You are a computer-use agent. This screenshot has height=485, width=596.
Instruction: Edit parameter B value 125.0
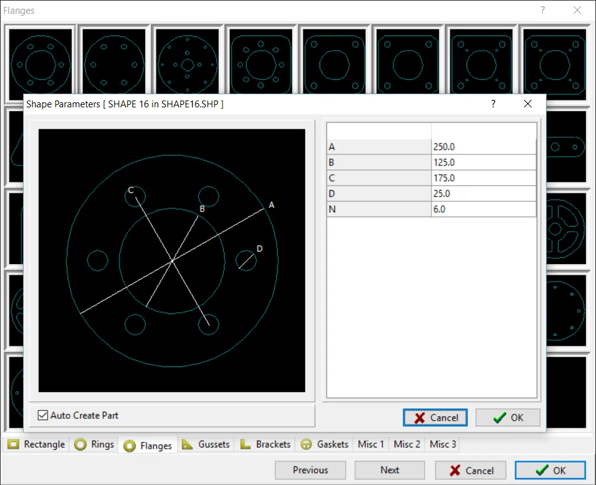[x=483, y=162]
